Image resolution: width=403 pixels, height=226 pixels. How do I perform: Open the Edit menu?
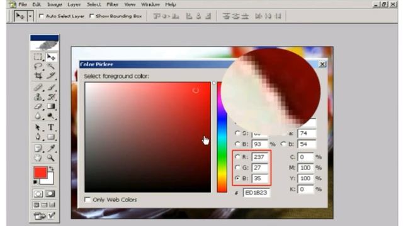click(37, 4)
